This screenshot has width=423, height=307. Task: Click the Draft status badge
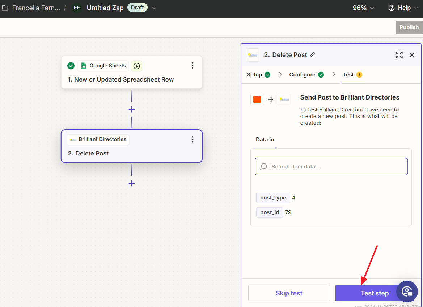[137, 8]
